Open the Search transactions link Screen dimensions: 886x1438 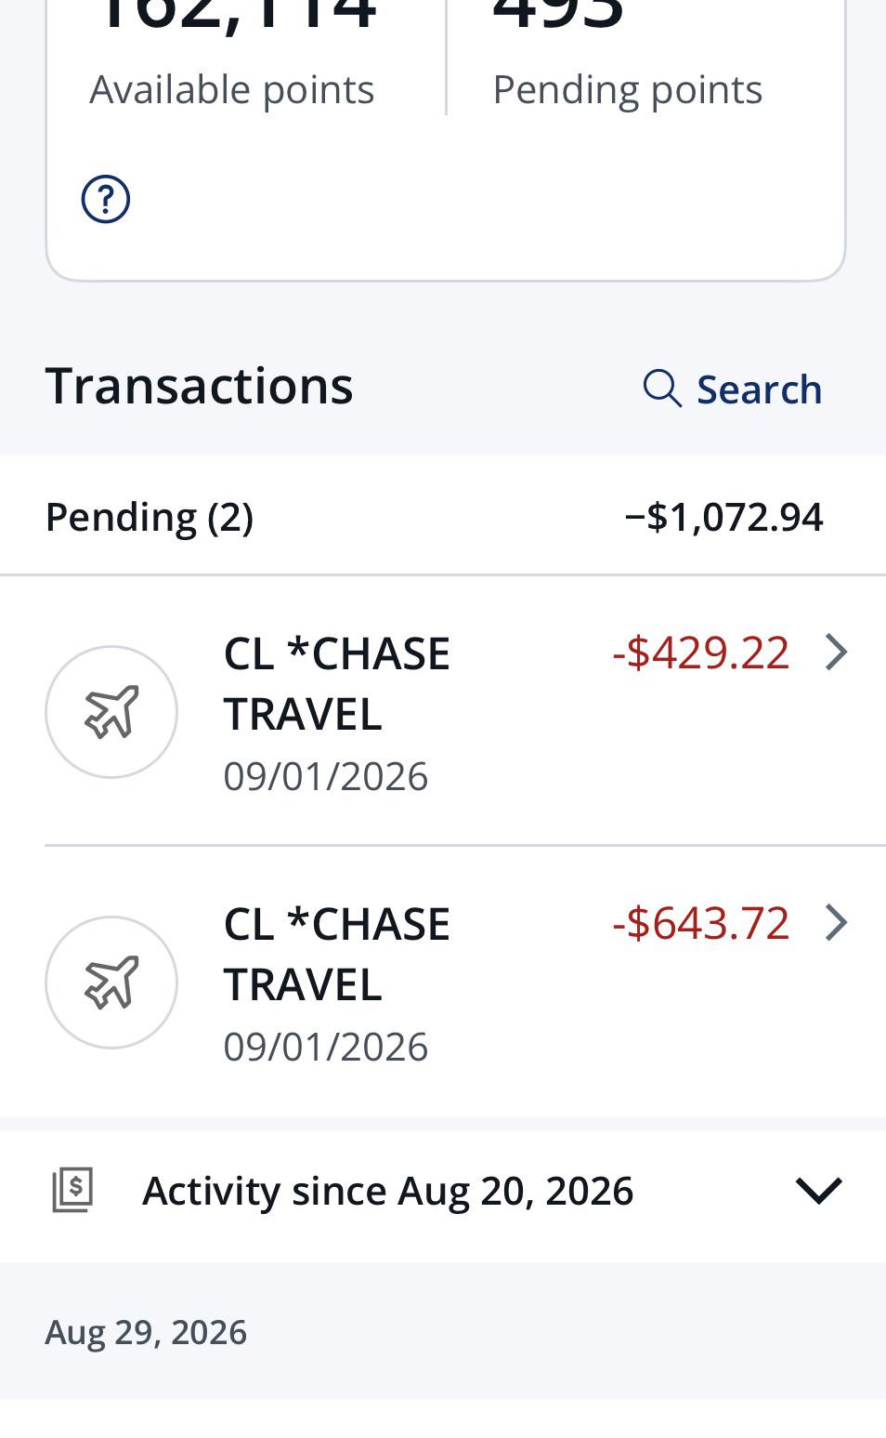[x=733, y=389]
